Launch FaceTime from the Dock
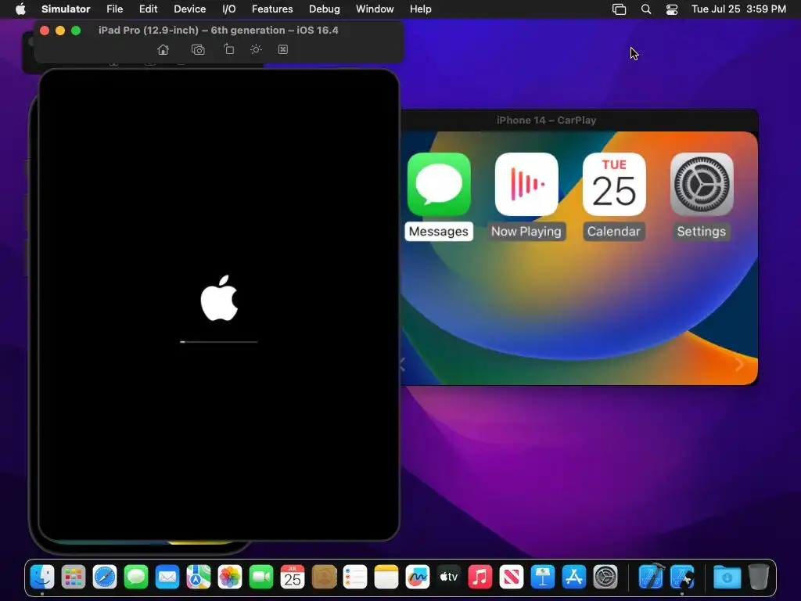 click(261, 578)
